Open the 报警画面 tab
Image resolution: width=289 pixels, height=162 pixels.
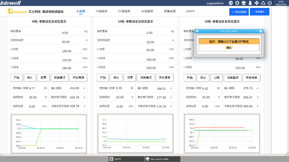point(169,11)
